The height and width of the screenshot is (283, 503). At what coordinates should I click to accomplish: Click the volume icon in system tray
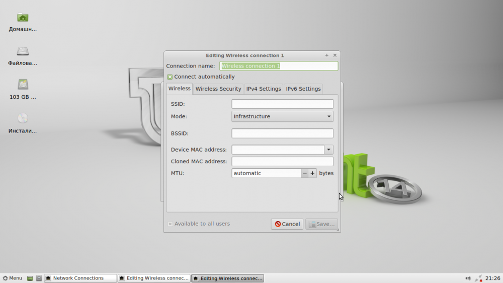(468, 278)
